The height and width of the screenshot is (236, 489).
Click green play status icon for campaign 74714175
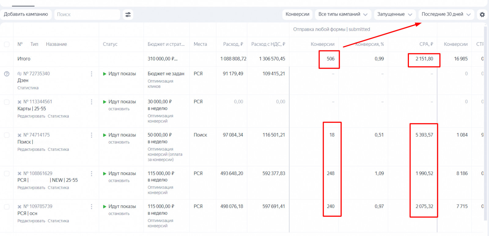click(105, 135)
